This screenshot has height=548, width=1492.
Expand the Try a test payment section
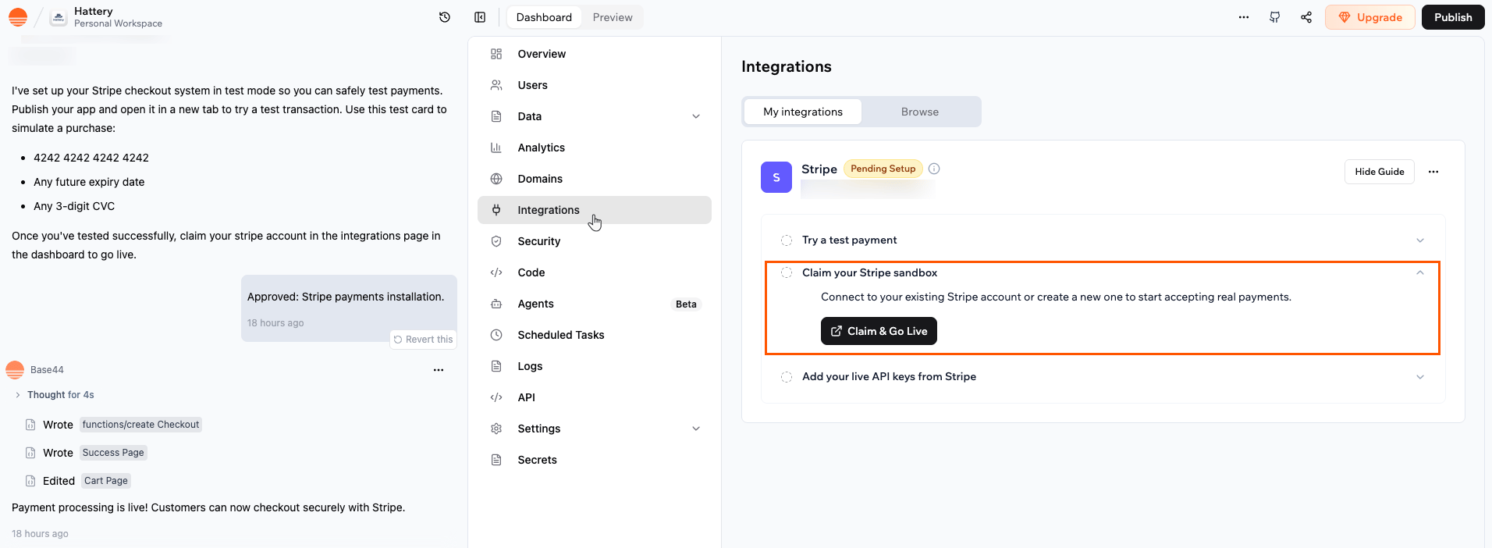tap(1420, 240)
